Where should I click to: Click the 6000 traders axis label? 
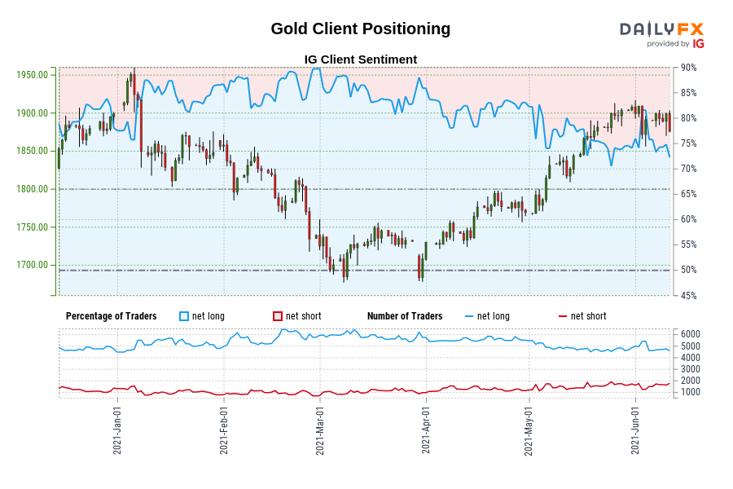(691, 334)
